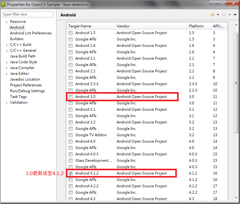Expand the Validation tree node
The width and height of the screenshot is (240, 204).
click(7, 103)
